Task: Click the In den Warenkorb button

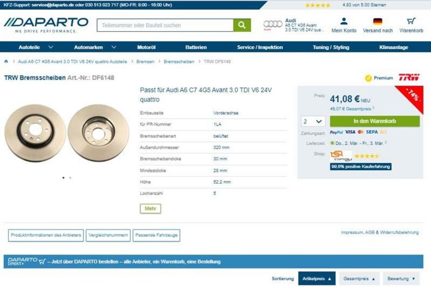Action: [374, 121]
